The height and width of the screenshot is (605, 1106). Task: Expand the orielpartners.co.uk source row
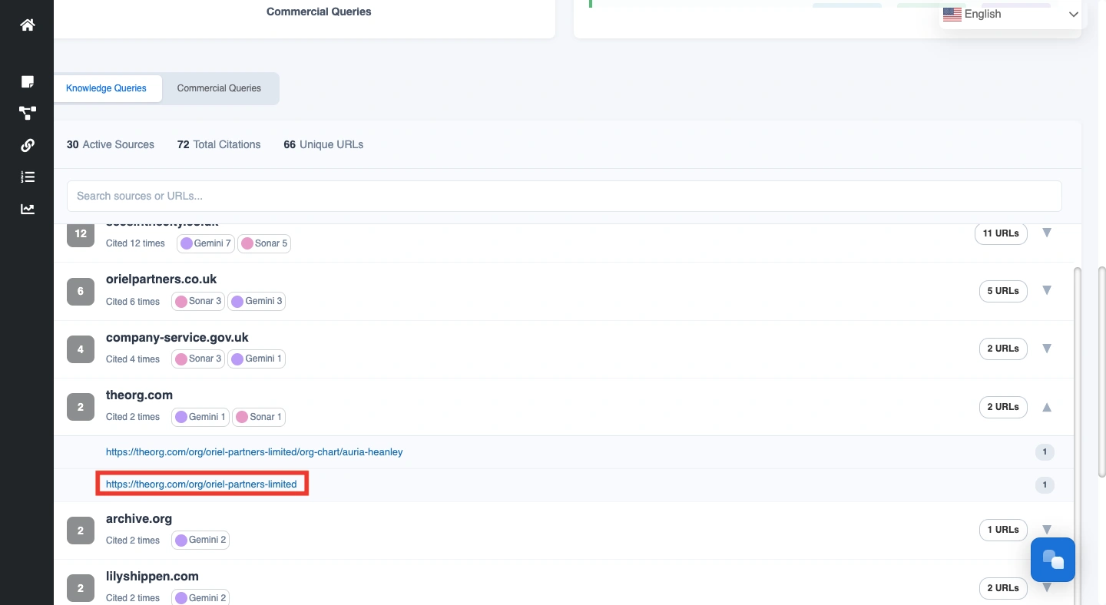(1046, 291)
